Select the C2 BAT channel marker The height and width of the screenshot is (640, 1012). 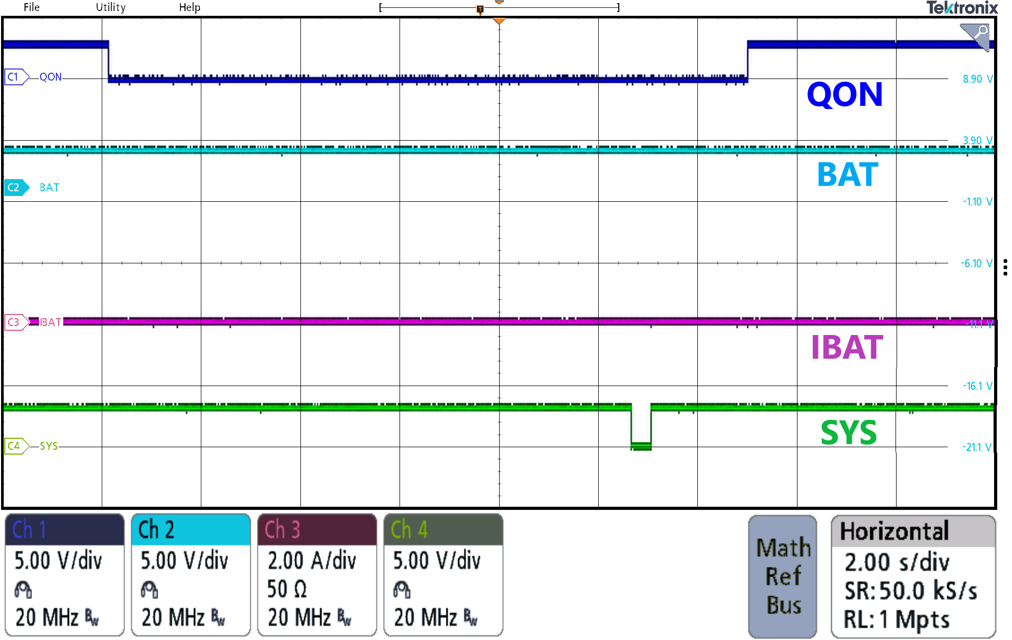15,187
